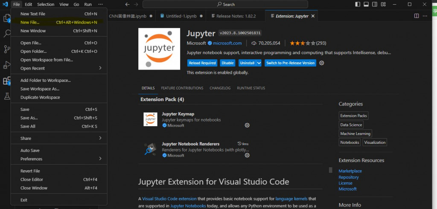Open the Jupyter extension gear settings
This screenshot has width=437, height=209.
pos(322,63)
